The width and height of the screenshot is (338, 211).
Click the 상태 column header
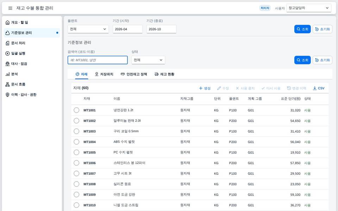[x=307, y=99]
